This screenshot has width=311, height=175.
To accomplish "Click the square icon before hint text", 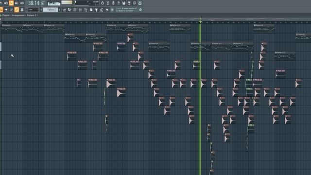I will pyautogui.click(x=112, y=10).
